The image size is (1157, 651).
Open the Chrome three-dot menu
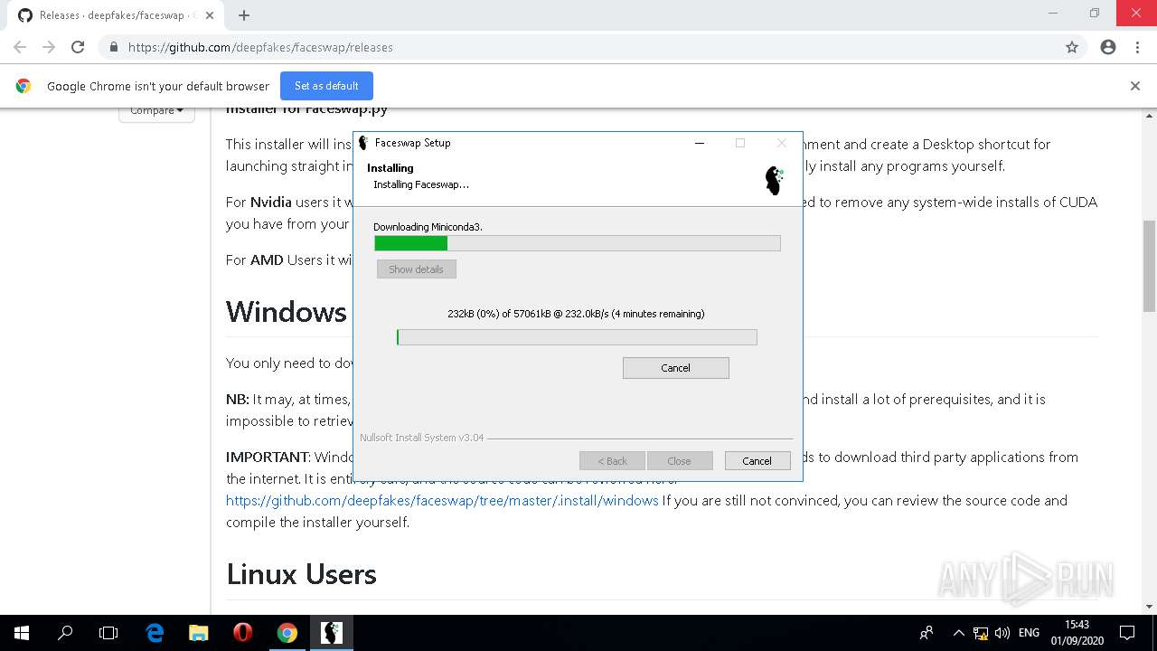(x=1137, y=47)
